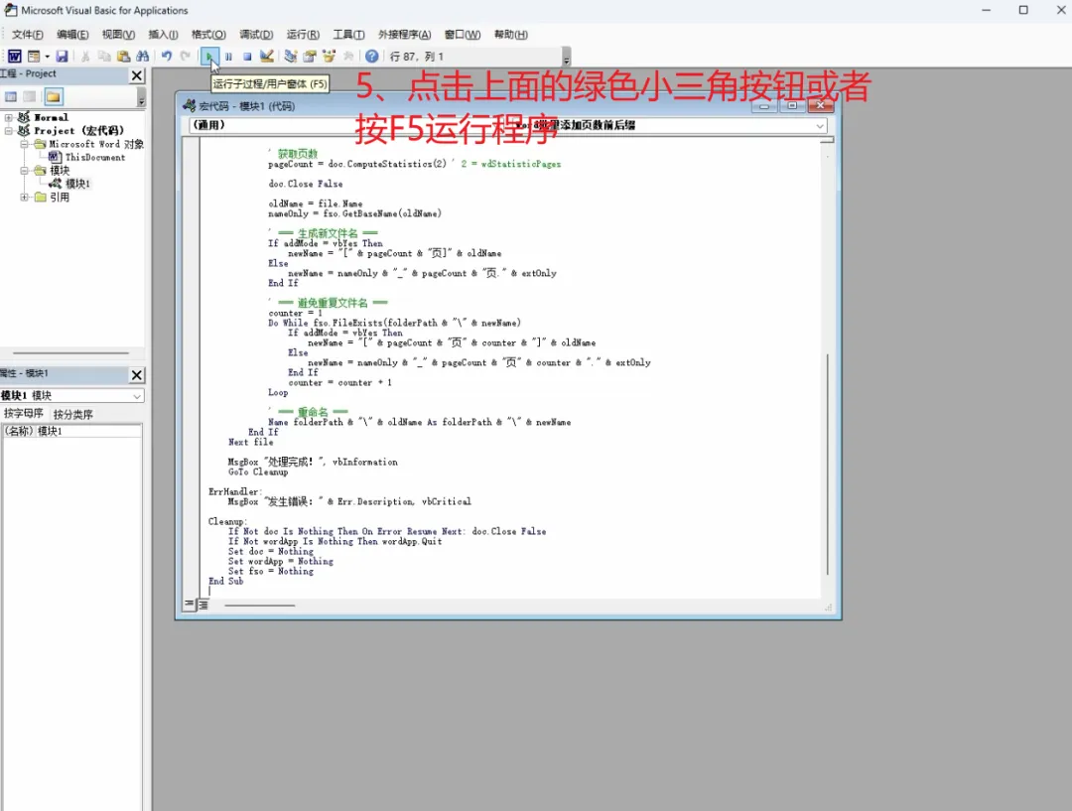Maximize the 宏代码 code window

792,106
